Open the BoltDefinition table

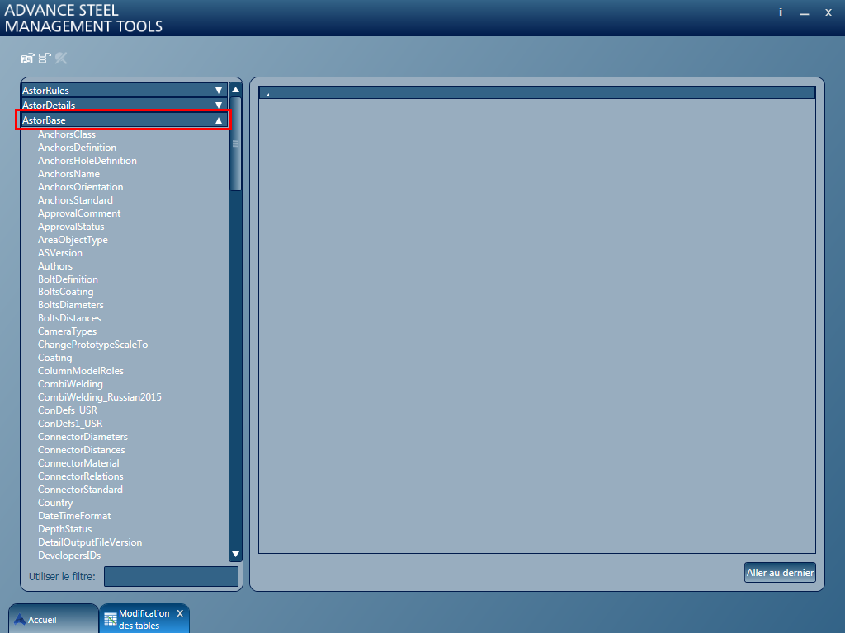coord(68,279)
